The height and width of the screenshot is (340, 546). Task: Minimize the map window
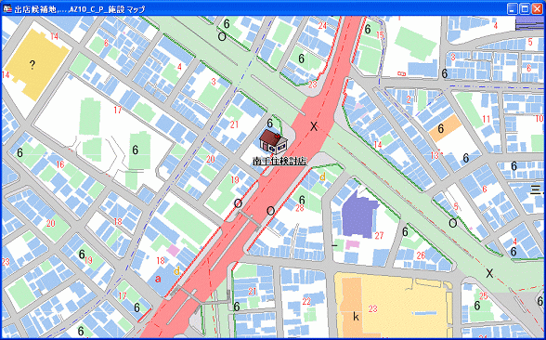[x=512, y=9]
